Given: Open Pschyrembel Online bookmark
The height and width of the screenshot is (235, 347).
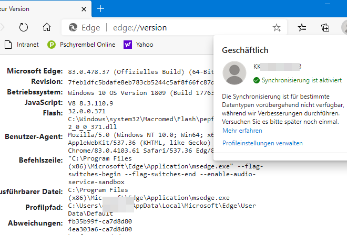Looking at the screenshot, I should (81, 45).
